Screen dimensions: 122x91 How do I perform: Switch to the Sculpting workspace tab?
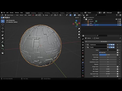[x=40, y=13]
